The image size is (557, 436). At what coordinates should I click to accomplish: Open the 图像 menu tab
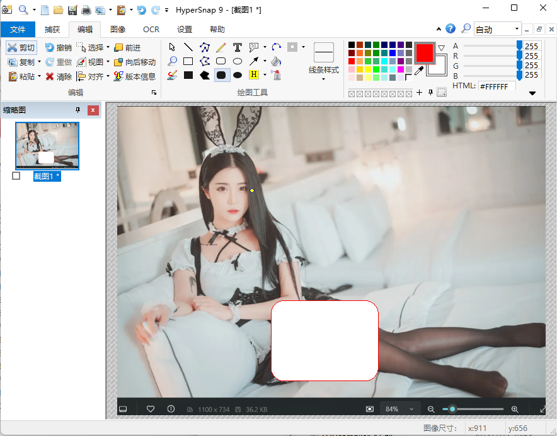(117, 29)
